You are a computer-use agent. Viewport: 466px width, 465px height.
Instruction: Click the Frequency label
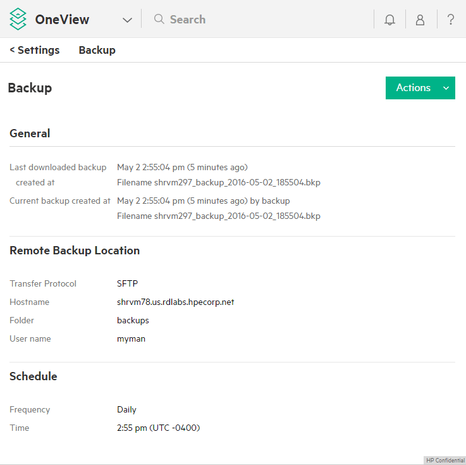pyautogui.click(x=30, y=409)
